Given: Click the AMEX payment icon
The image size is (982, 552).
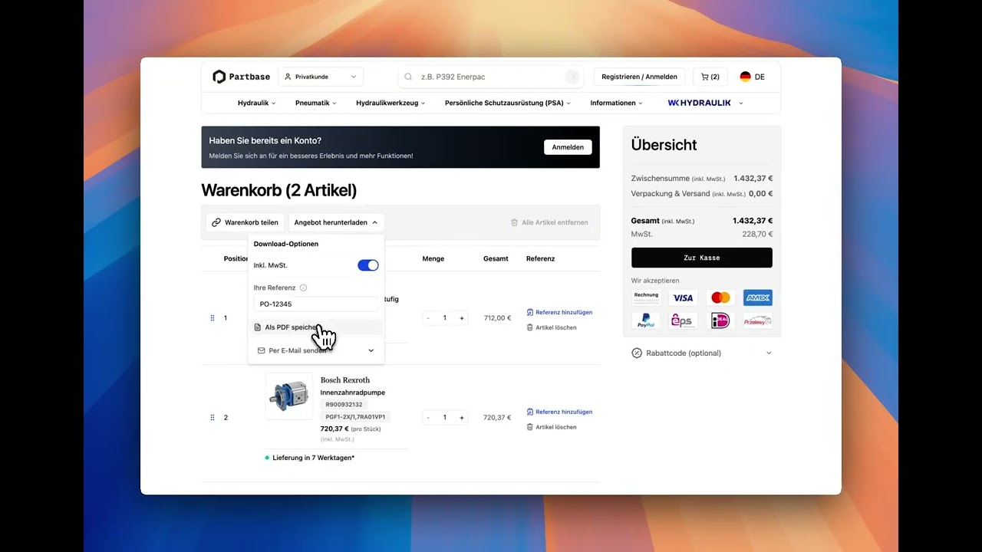Looking at the screenshot, I should pyautogui.click(x=758, y=297).
